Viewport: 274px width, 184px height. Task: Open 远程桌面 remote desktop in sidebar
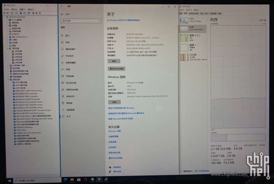[70, 110]
